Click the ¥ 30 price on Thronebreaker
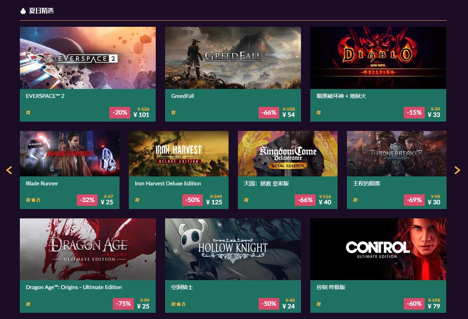The height and width of the screenshot is (319, 468). tap(434, 202)
